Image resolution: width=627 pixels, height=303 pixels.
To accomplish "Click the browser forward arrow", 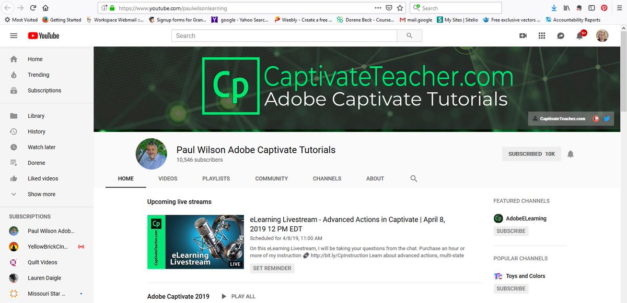I will coord(20,8).
